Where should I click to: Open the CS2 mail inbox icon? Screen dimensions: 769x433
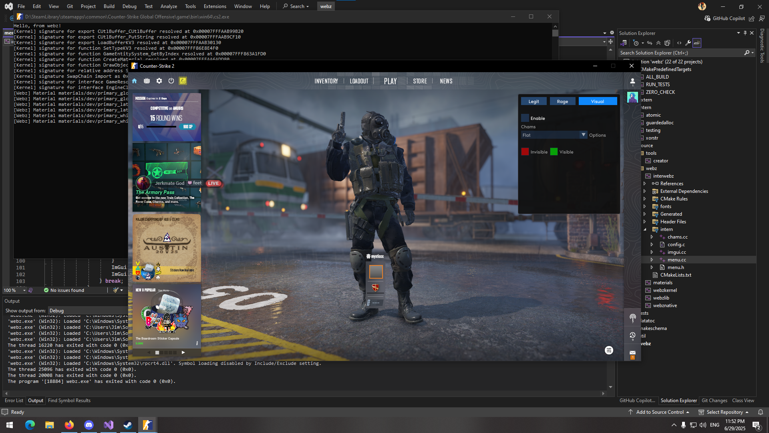[632, 354]
